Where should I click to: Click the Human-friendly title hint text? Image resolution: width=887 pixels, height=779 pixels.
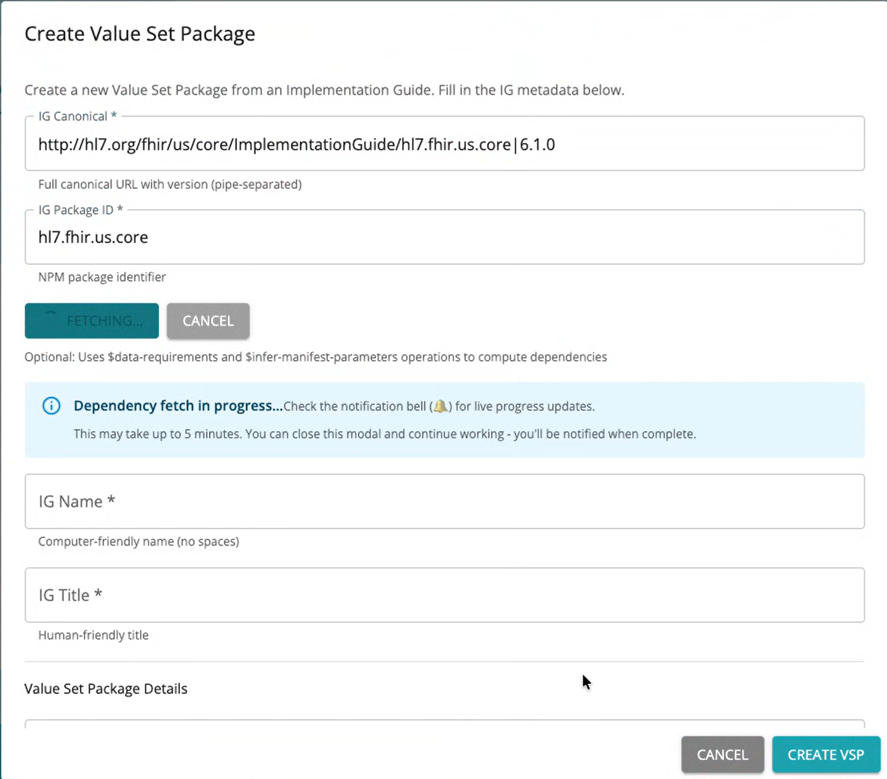(93, 635)
